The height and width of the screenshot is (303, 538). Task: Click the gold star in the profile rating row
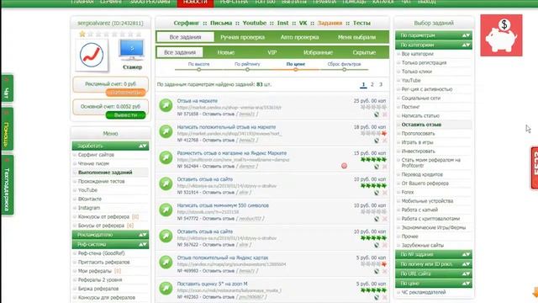[x=82, y=34]
